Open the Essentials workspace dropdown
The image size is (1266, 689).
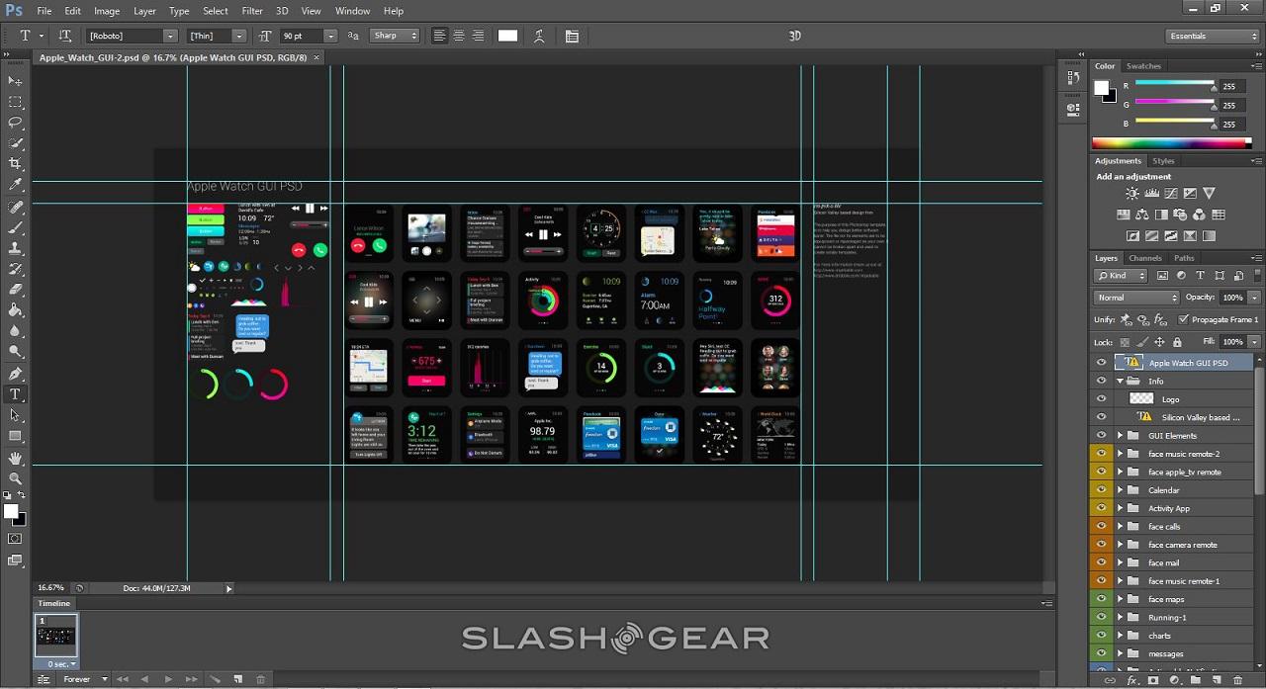(1211, 37)
